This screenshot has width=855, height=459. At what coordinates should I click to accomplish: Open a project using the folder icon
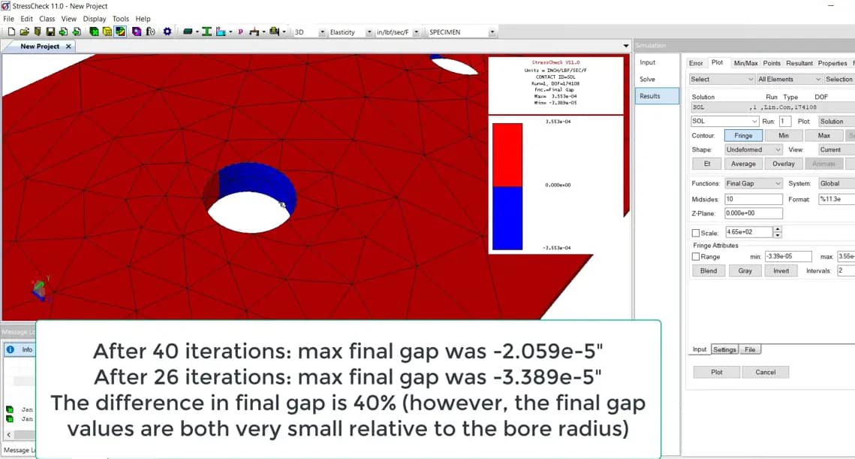[x=26, y=32]
